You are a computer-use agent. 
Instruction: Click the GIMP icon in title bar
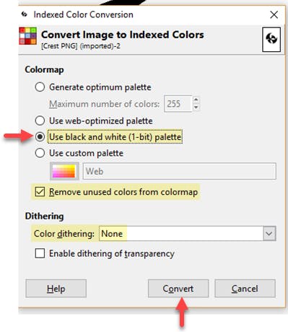[24, 14]
